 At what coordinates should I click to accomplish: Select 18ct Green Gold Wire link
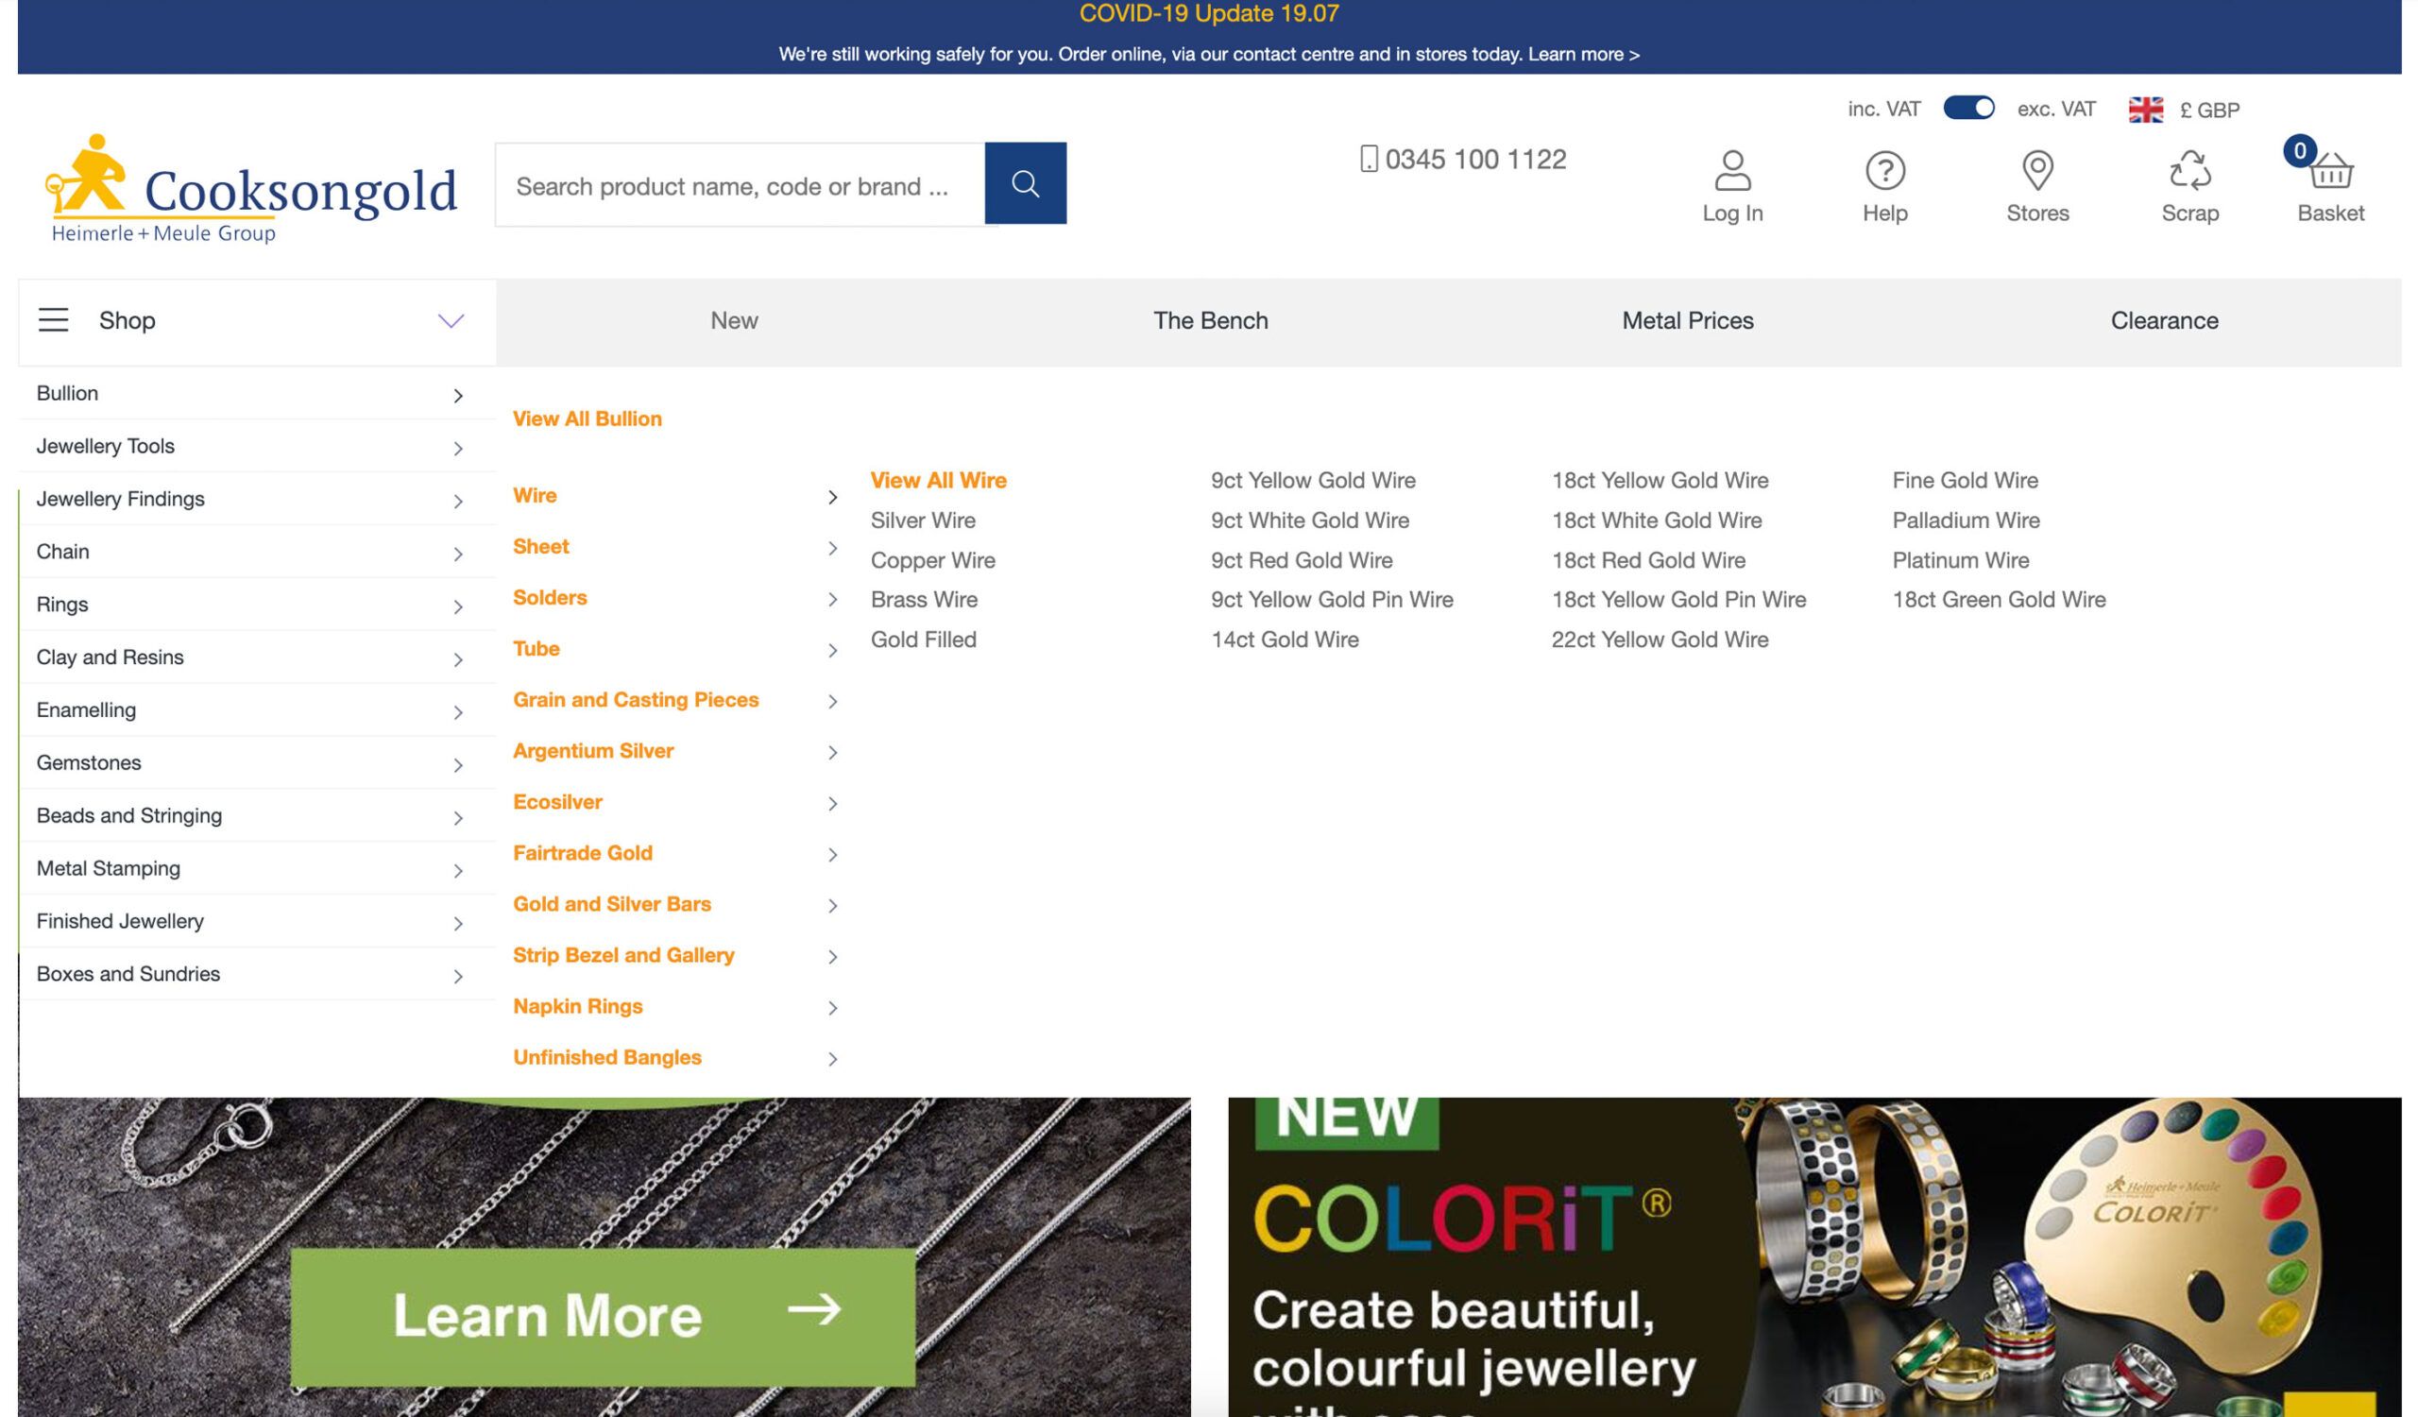pos(1999,600)
